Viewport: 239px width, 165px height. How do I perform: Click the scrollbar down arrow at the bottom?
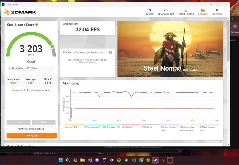coord(228,145)
